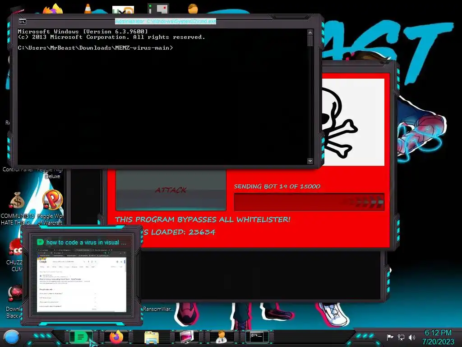
Task: Click the bot sending progress bar
Action: click(309, 202)
